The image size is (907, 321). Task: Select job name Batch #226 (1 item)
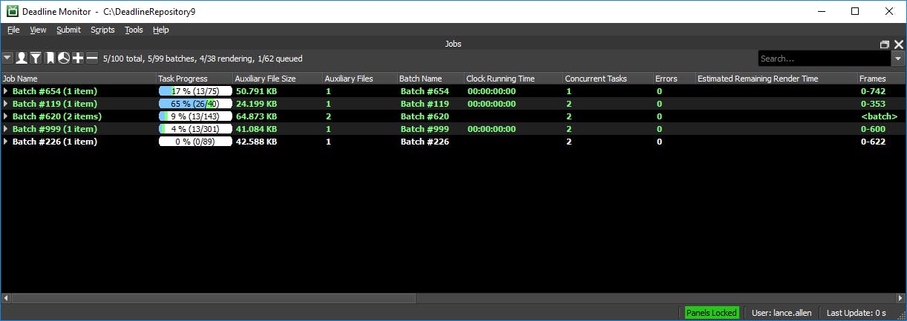(55, 142)
